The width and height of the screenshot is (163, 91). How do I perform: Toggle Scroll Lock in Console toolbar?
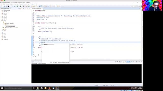click(124, 62)
